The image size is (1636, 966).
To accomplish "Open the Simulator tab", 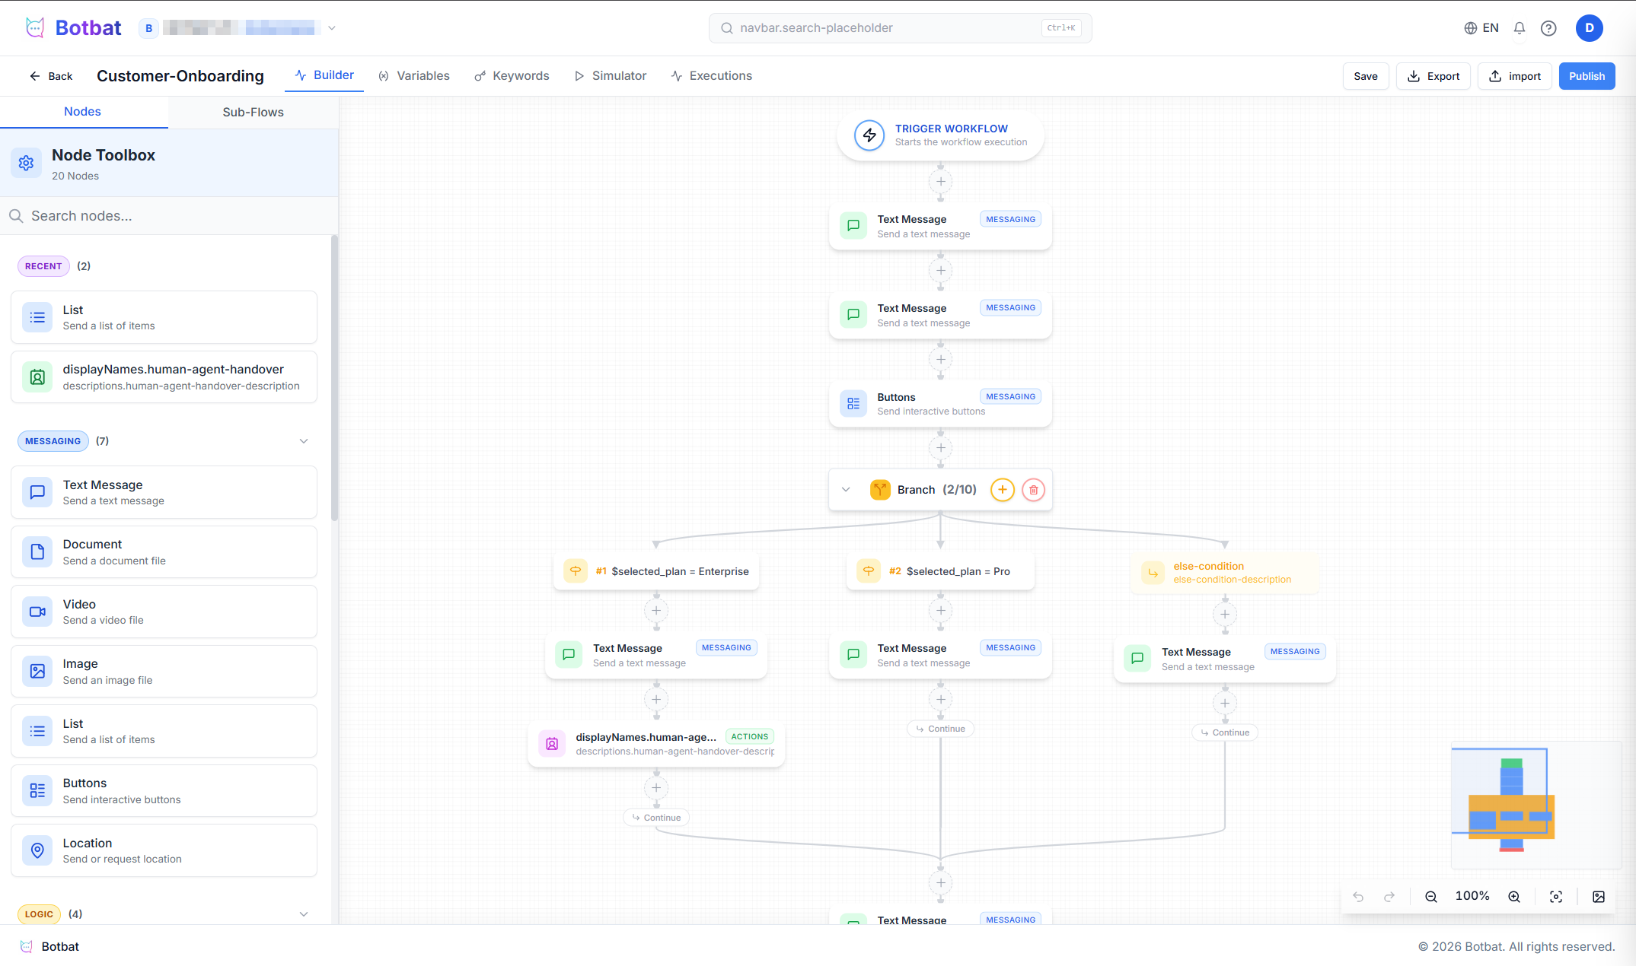I will click(x=611, y=76).
